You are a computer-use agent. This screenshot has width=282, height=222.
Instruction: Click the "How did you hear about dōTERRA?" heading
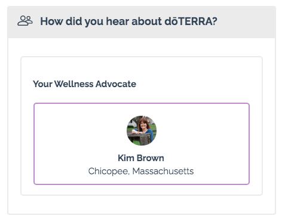pyautogui.click(x=128, y=21)
